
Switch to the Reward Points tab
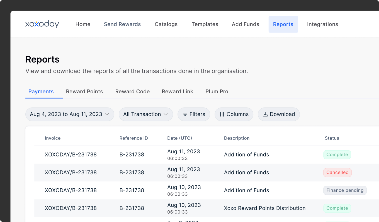(x=84, y=91)
